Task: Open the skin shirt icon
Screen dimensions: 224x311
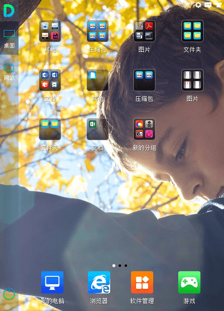Action: pyautogui.click(x=219, y=5)
